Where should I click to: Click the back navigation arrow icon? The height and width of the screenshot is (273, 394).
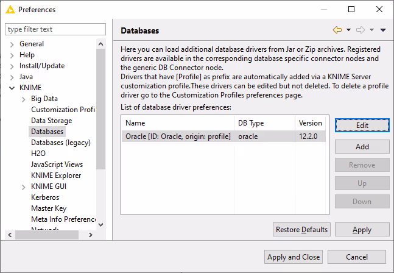(337, 30)
